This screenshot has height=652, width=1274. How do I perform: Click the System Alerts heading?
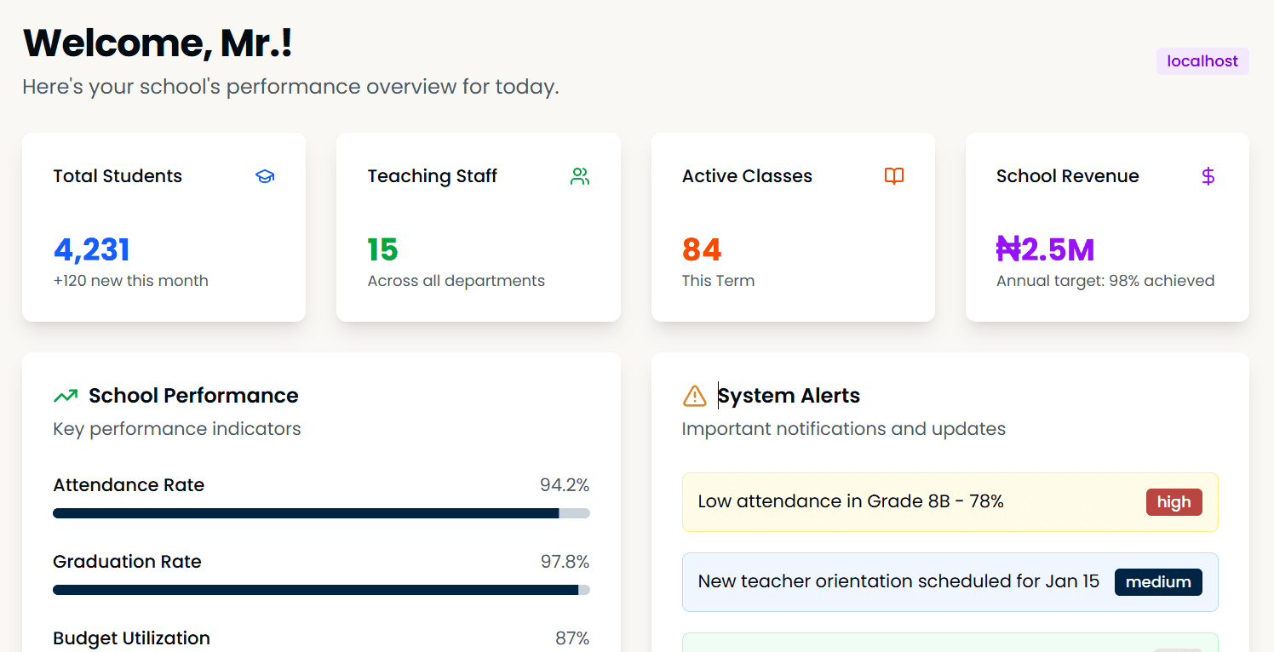tap(789, 396)
